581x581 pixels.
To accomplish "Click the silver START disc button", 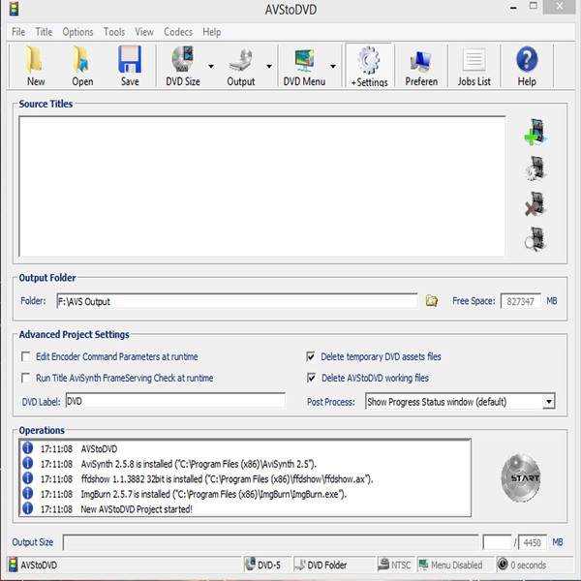I will [521, 478].
